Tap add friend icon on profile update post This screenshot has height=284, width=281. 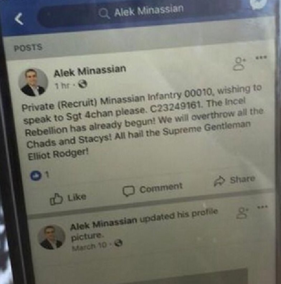[243, 213]
